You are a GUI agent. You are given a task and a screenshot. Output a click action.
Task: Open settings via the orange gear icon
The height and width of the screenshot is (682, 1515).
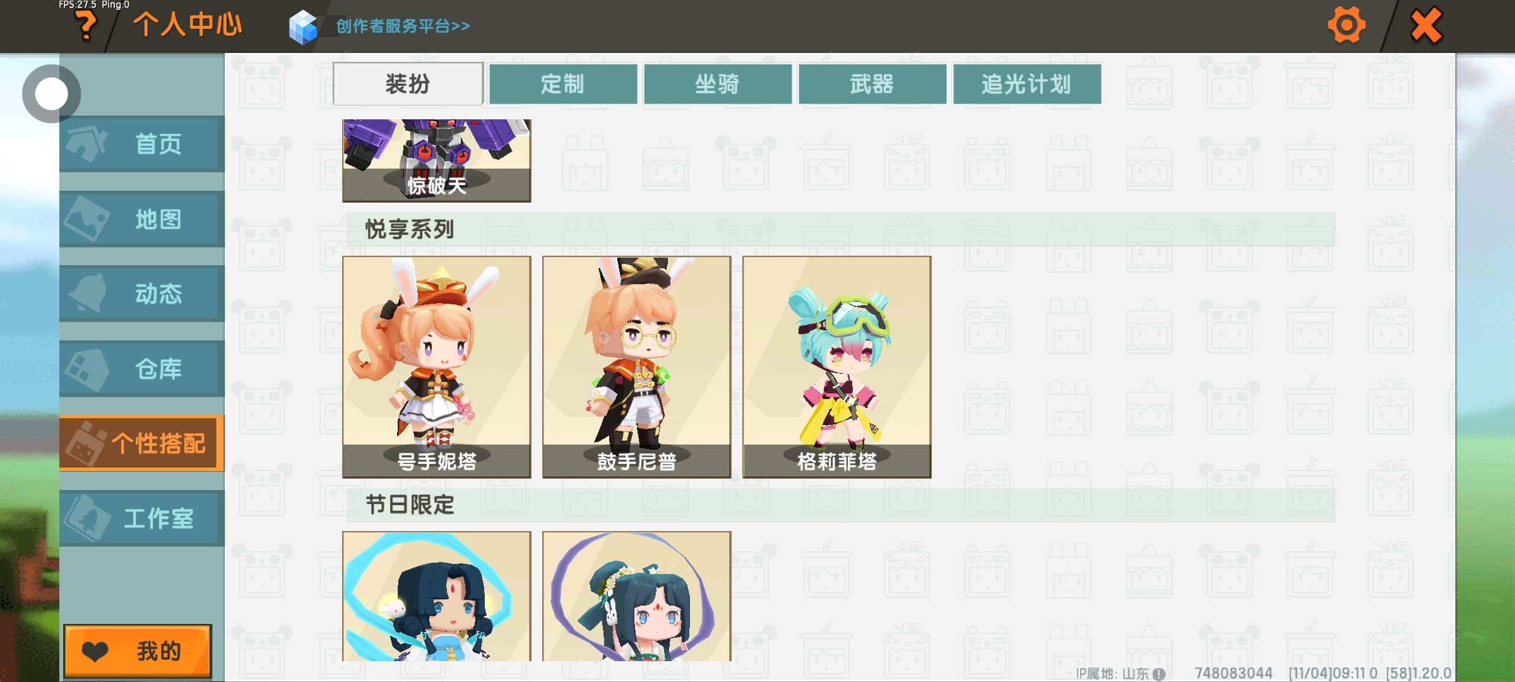pos(1346,25)
